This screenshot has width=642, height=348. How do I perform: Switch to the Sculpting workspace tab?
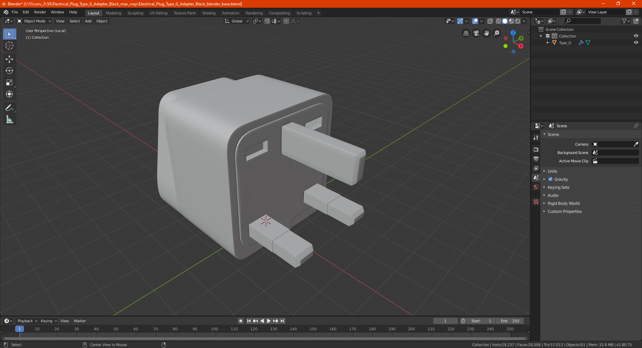(x=135, y=13)
